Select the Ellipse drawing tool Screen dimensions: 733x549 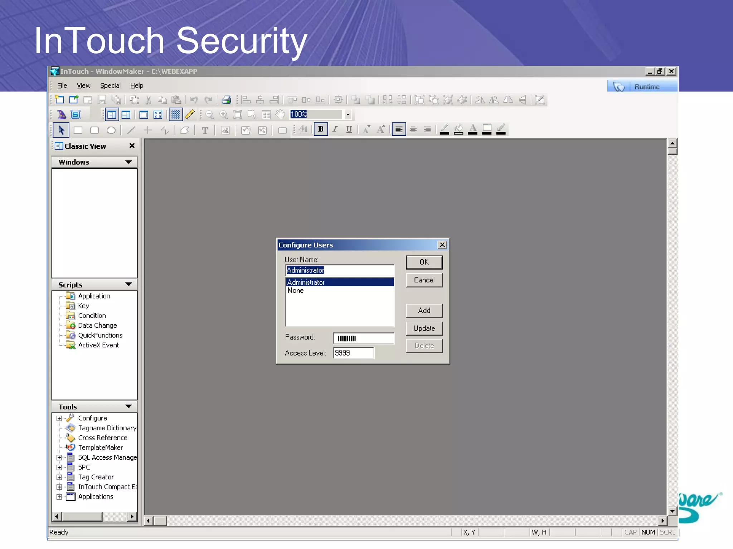pos(111,130)
